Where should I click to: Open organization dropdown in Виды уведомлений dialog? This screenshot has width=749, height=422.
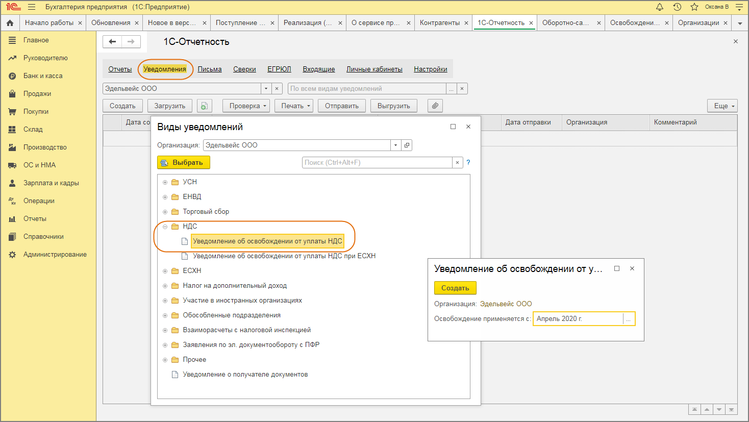tap(395, 145)
